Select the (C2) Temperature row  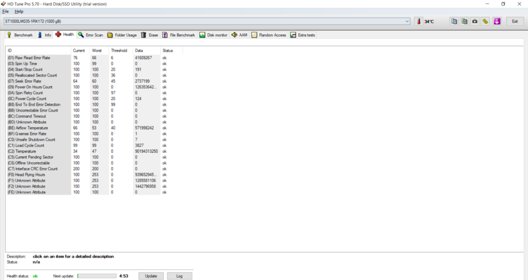[94, 151]
